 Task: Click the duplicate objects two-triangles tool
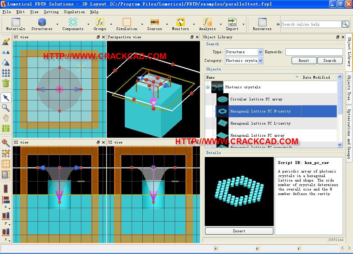coord(6,52)
